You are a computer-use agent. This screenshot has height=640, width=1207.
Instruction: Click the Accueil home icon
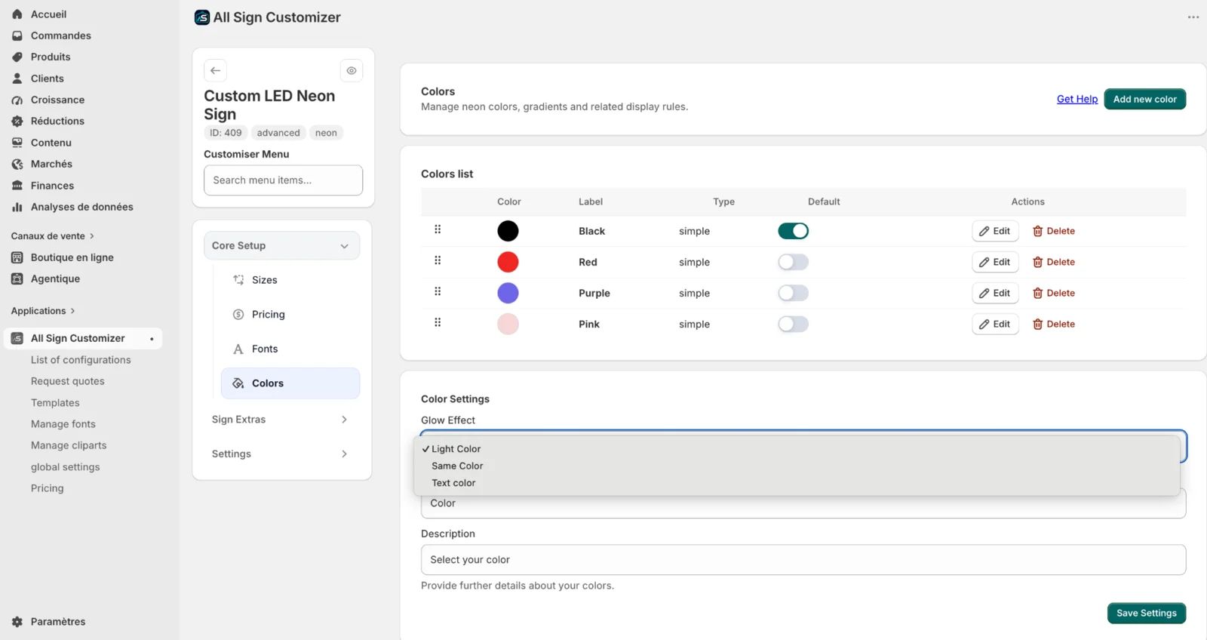pyautogui.click(x=17, y=14)
